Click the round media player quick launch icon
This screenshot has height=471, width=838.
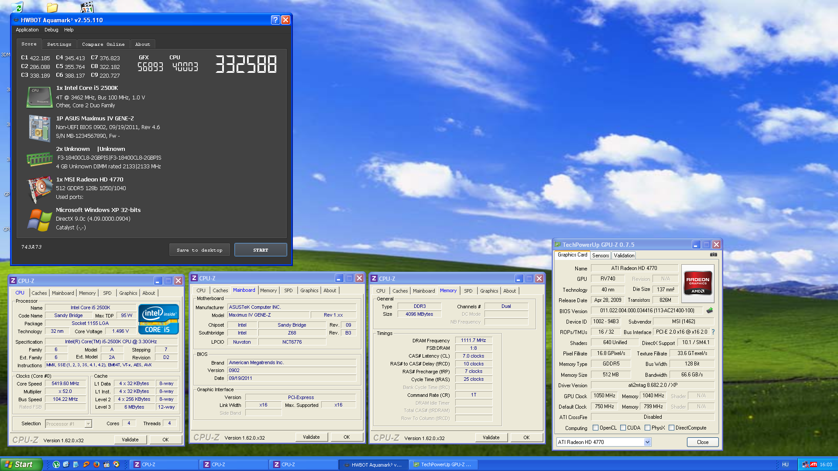pyautogui.click(x=117, y=464)
